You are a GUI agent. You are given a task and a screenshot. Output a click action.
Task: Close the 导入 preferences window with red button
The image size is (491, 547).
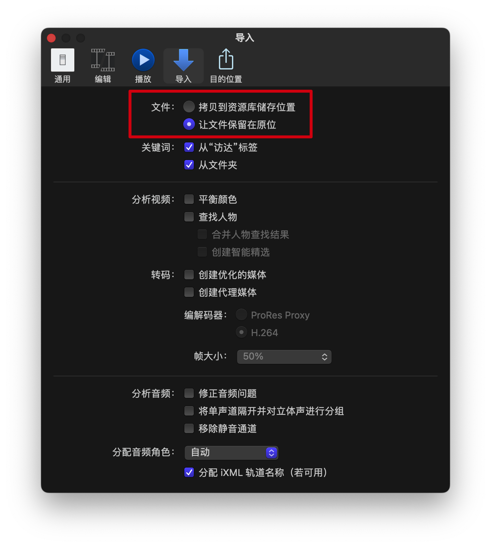(51, 38)
